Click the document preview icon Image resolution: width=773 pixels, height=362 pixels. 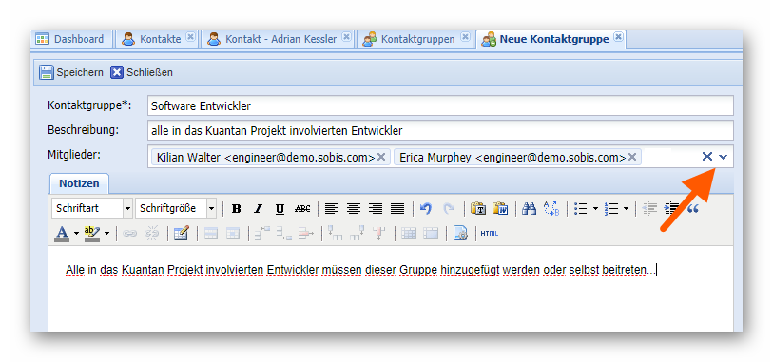[x=460, y=234]
